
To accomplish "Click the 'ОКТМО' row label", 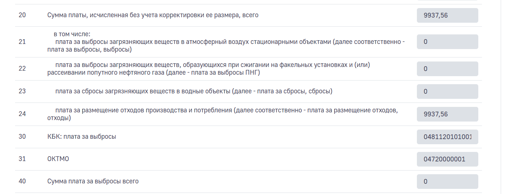I will pos(58,159).
